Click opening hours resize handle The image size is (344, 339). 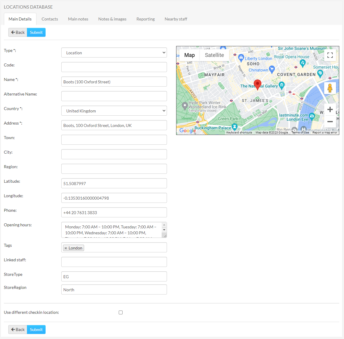[x=165, y=236]
